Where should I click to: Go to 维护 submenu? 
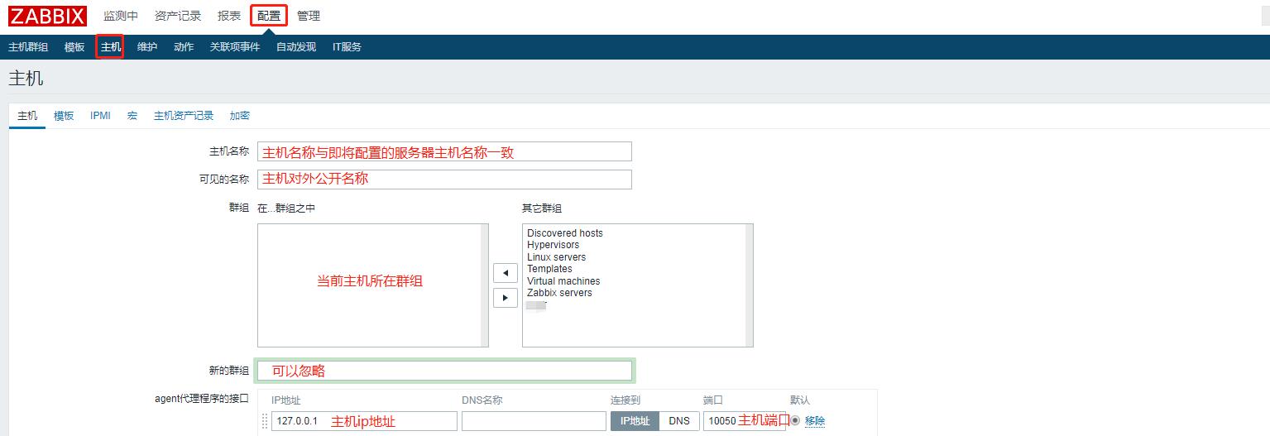(147, 47)
